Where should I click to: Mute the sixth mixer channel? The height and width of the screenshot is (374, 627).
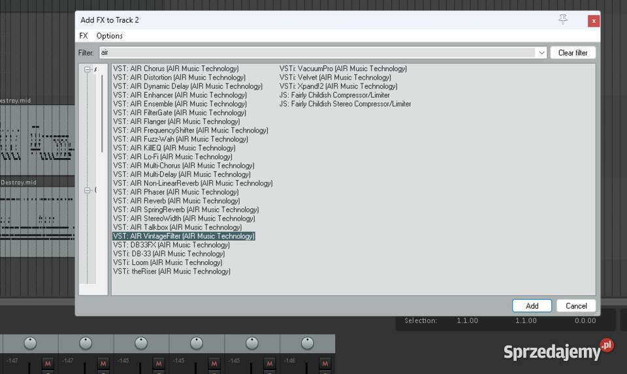(x=325, y=363)
